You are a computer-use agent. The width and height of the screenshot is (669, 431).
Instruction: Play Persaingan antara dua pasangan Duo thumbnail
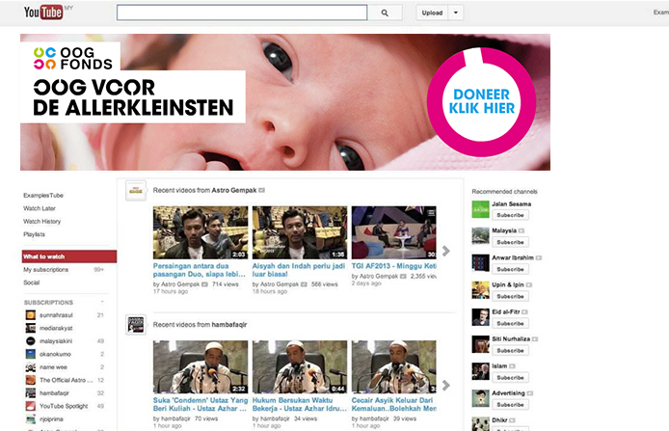pos(201,232)
